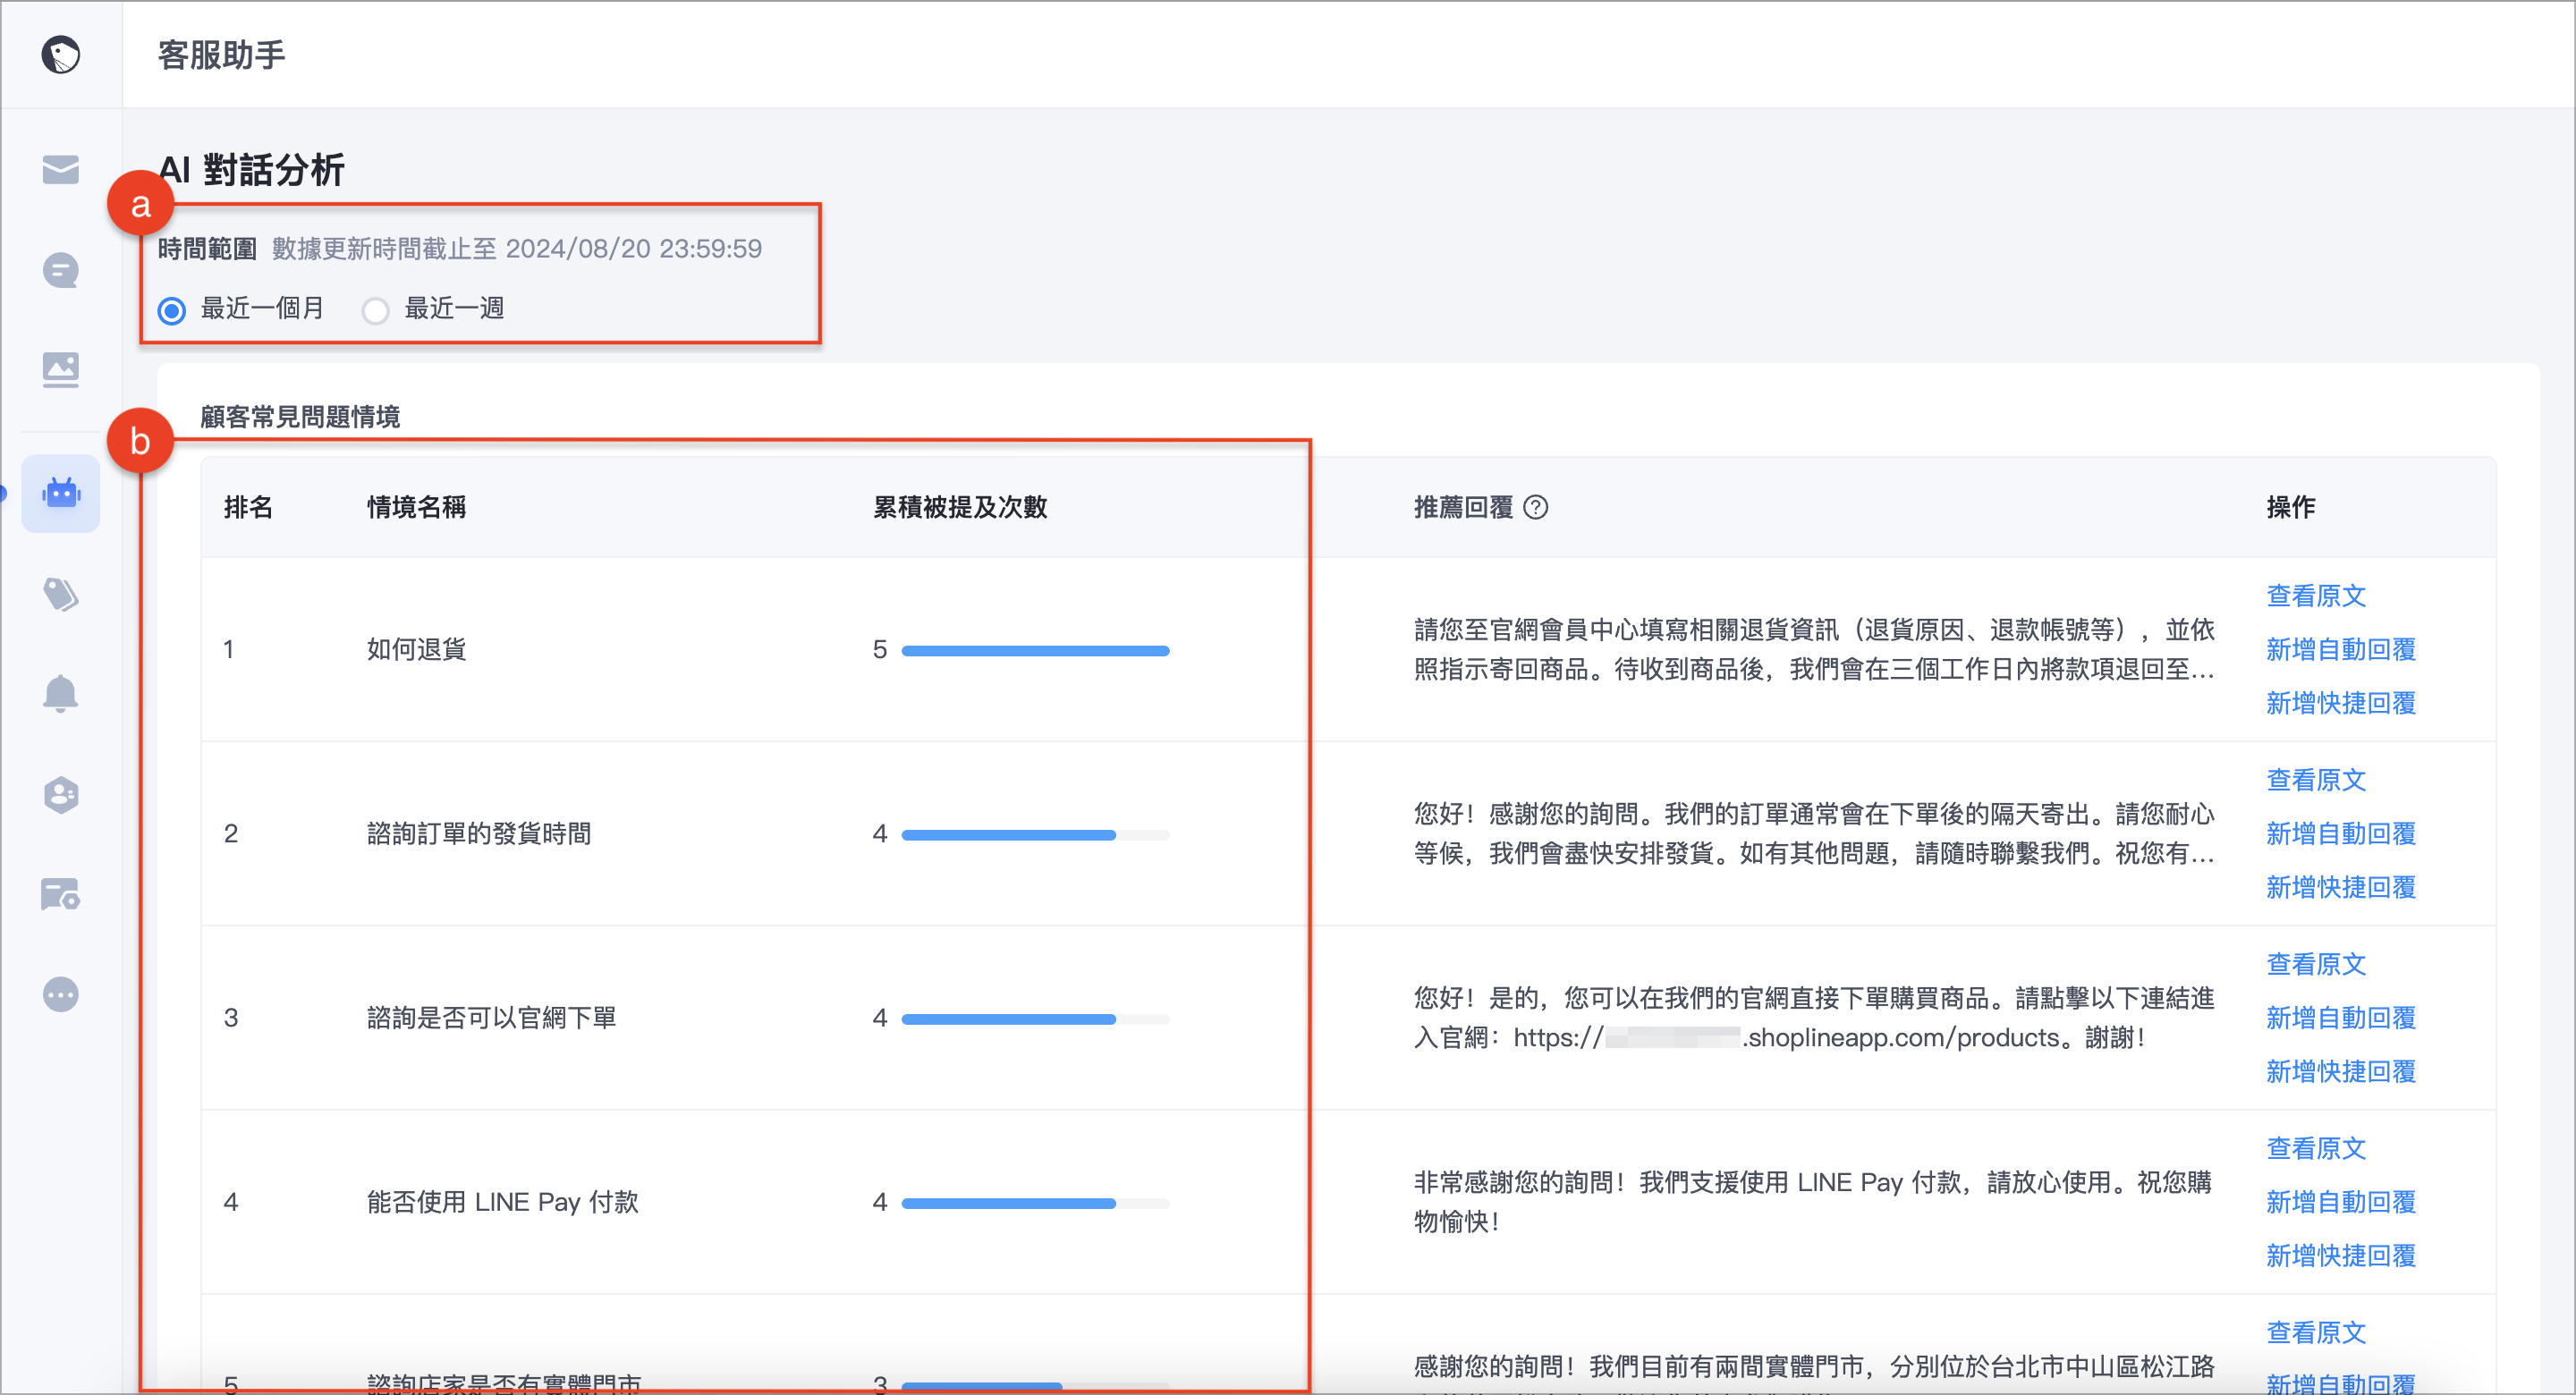Click the 累積被提及次數 column header
This screenshot has height=1395, width=2576.
pos(960,508)
